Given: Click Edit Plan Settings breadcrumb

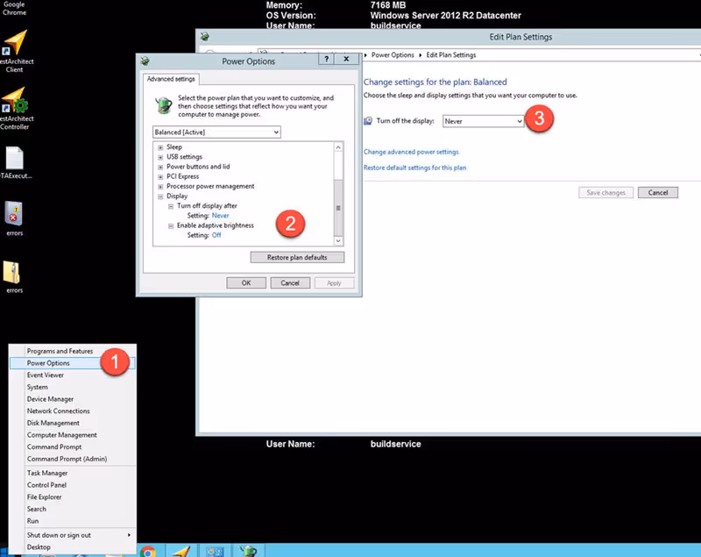Looking at the screenshot, I should [x=450, y=55].
